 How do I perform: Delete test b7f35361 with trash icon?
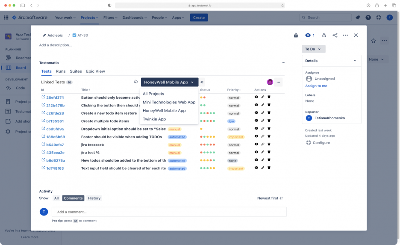pos(269,121)
